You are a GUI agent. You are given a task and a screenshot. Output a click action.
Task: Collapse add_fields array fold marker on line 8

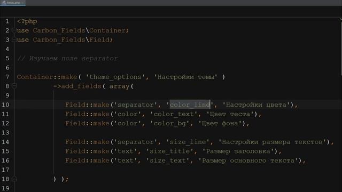click(x=14, y=86)
